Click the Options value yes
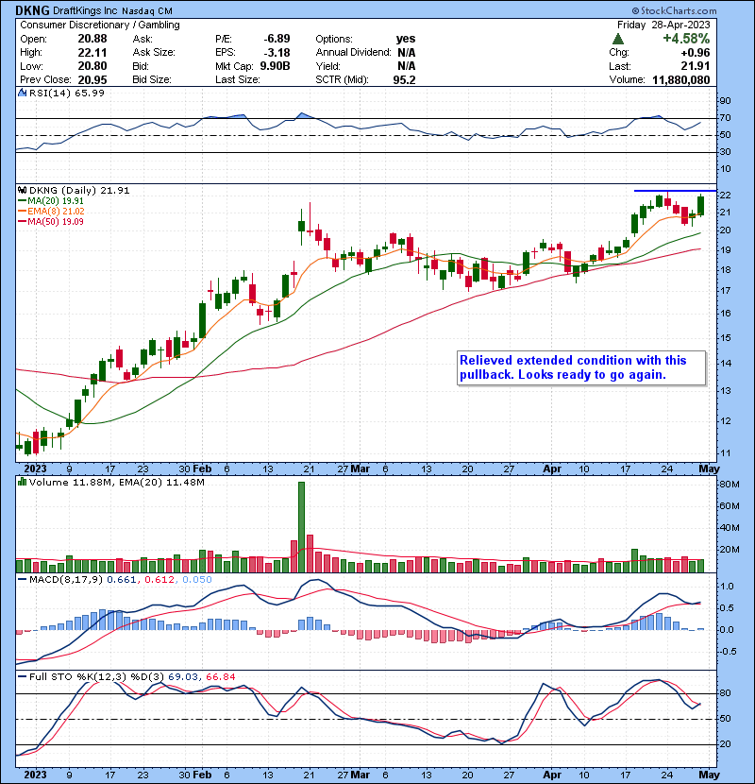Image resolution: width=755 pixels, height=784 pixels. (405, 39)
